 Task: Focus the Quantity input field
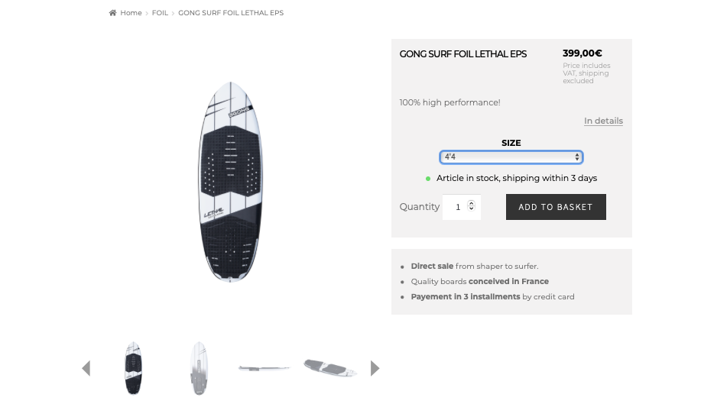point(456,207)
